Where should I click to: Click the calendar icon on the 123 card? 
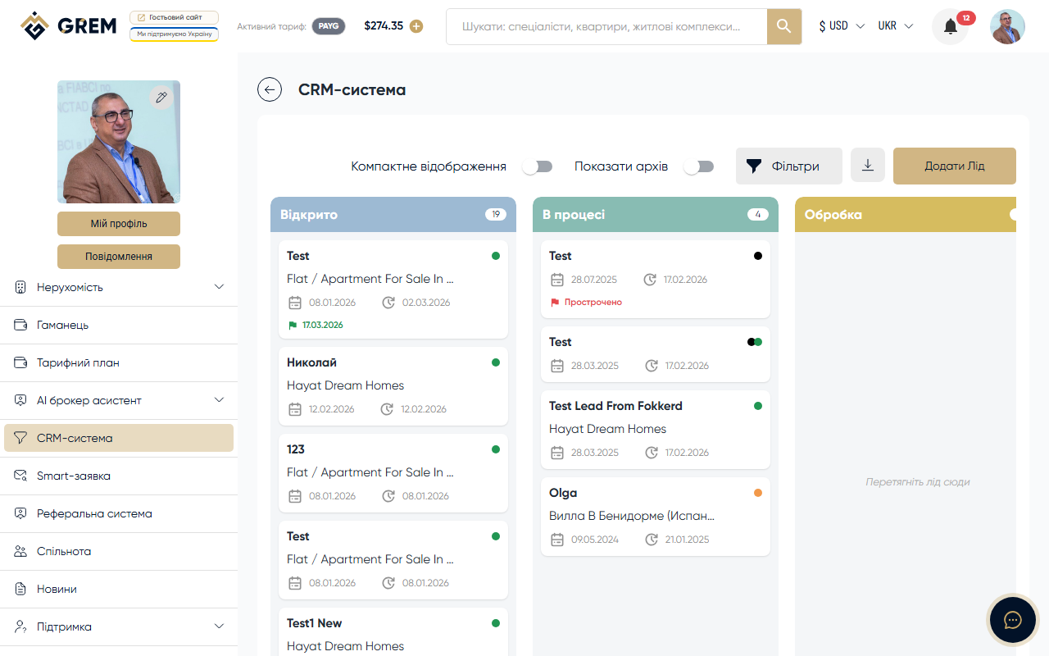(x=295, y=495)
